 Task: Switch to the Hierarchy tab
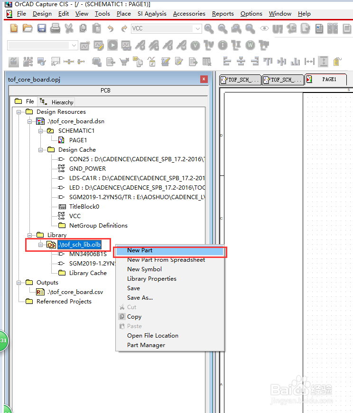(x=56, y=102)
